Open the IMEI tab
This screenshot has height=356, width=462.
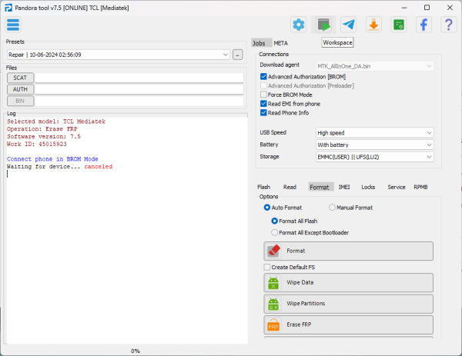344,187
